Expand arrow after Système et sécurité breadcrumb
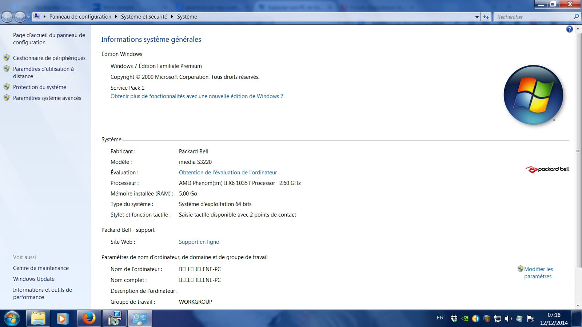 (x=172, y=17)
